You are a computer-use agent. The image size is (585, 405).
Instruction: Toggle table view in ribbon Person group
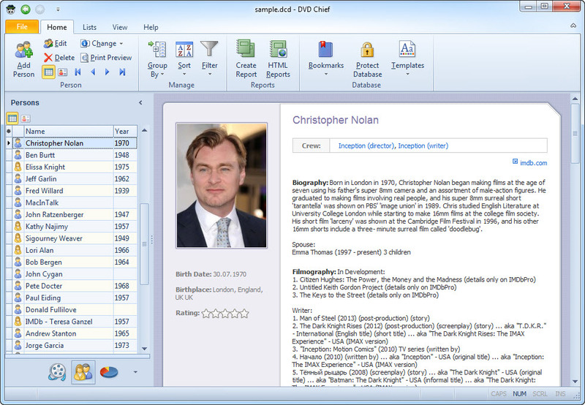48,72
